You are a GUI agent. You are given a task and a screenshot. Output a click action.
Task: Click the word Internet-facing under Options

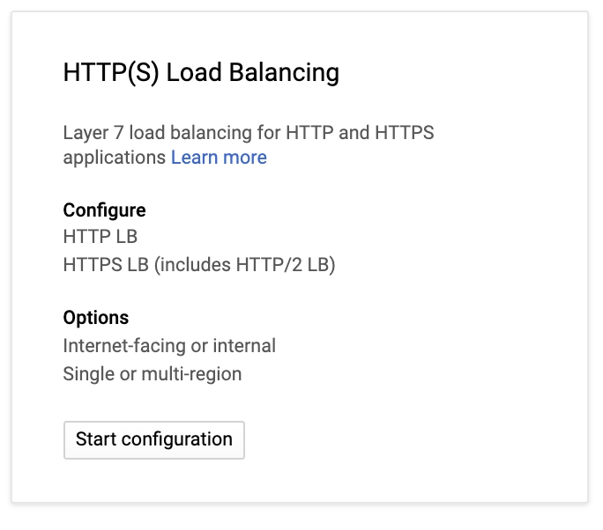click(124, 346)
